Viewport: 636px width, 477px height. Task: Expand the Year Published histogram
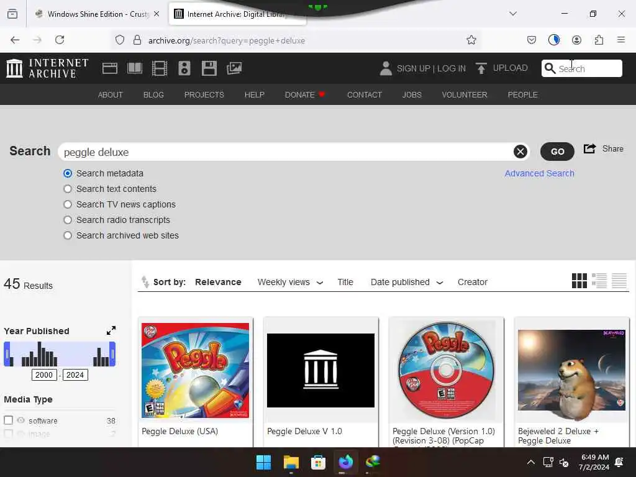pos(111,330)
